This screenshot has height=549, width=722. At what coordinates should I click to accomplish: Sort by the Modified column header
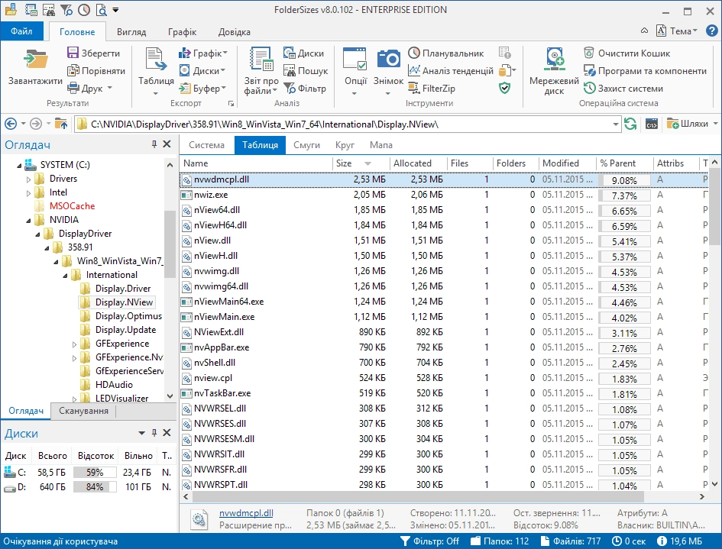click(567, 163)
